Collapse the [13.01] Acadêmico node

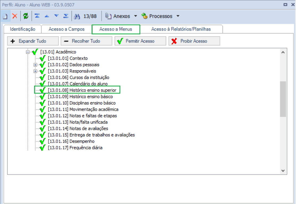coord(28,52)
